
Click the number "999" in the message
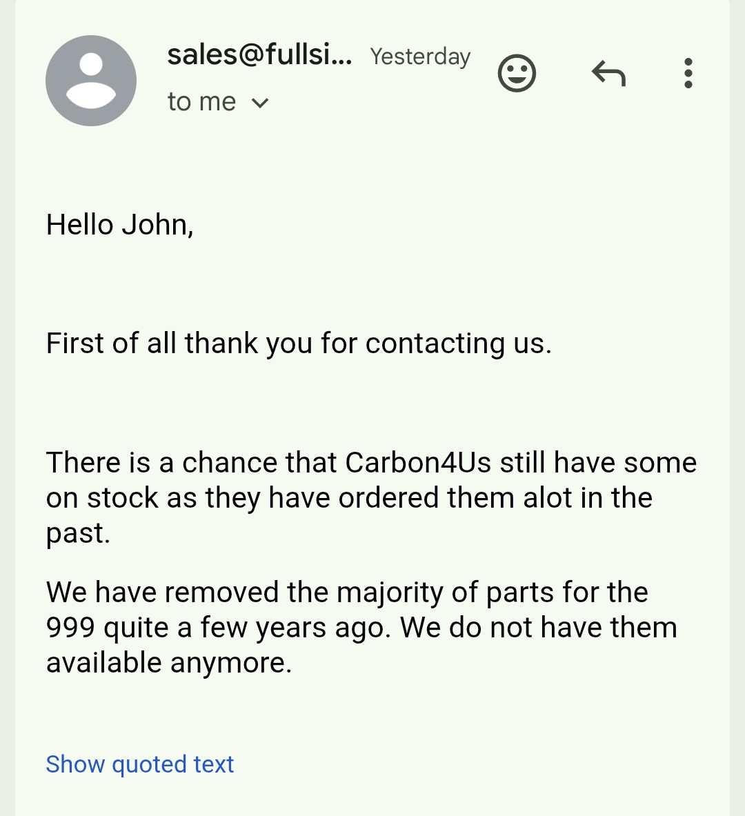tap(70, 628)
